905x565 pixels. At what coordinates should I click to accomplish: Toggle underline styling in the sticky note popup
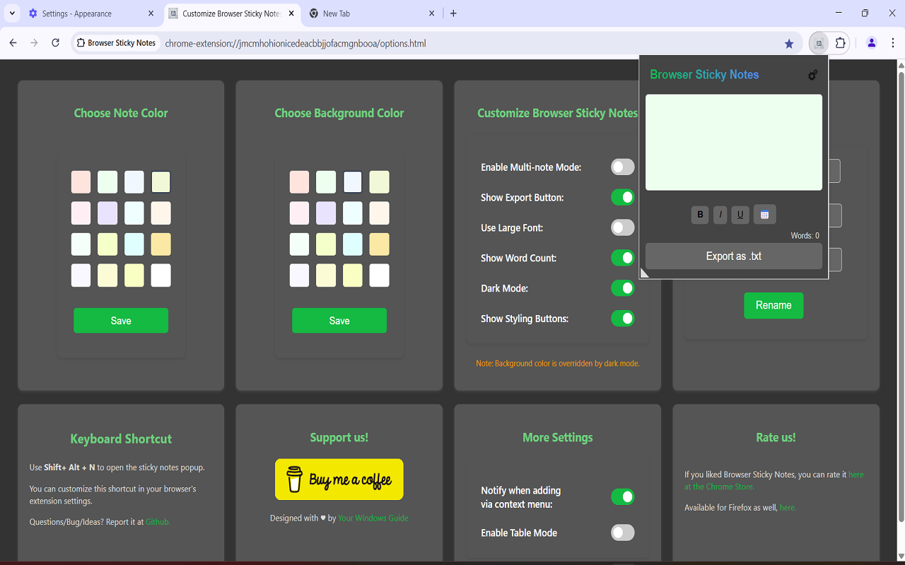click(x=740, y=215)
